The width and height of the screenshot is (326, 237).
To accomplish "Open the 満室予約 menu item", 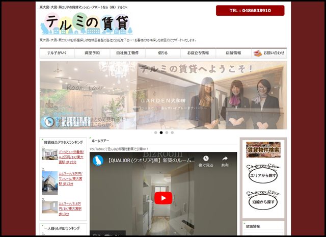I will pos(92,53).
